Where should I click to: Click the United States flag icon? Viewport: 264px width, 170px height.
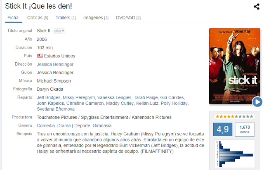point(40,56)
